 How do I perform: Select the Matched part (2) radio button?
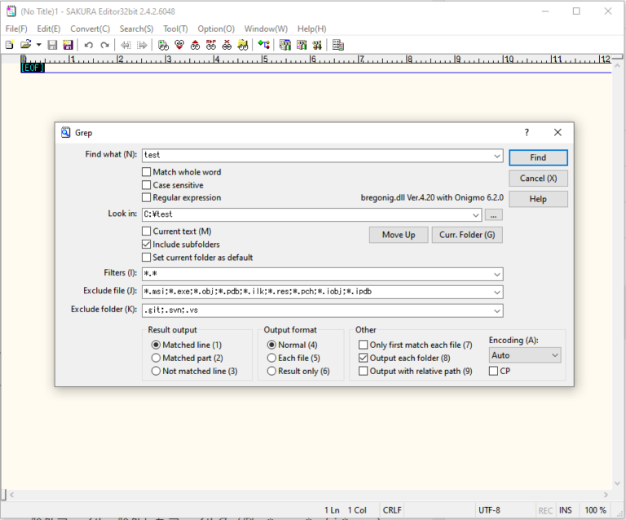coord(156,358)
